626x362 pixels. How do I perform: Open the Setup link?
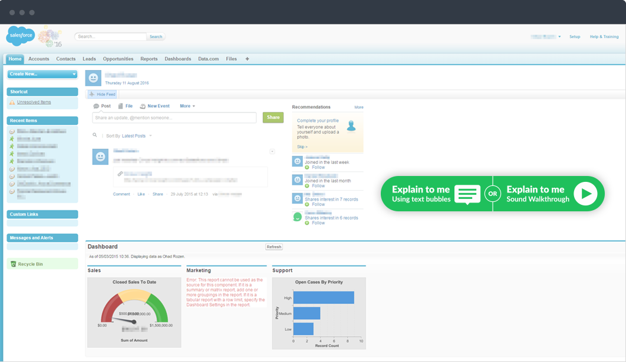(x=575, y=36)
